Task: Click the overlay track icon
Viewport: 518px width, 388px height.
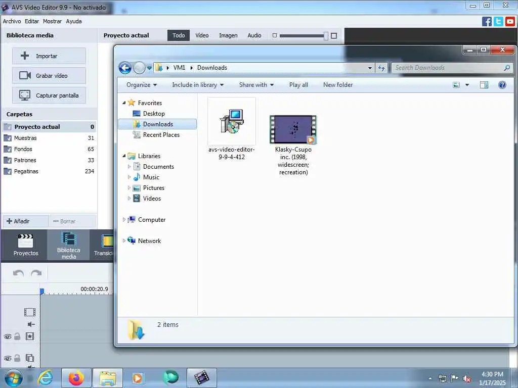Action: point(30,358)
